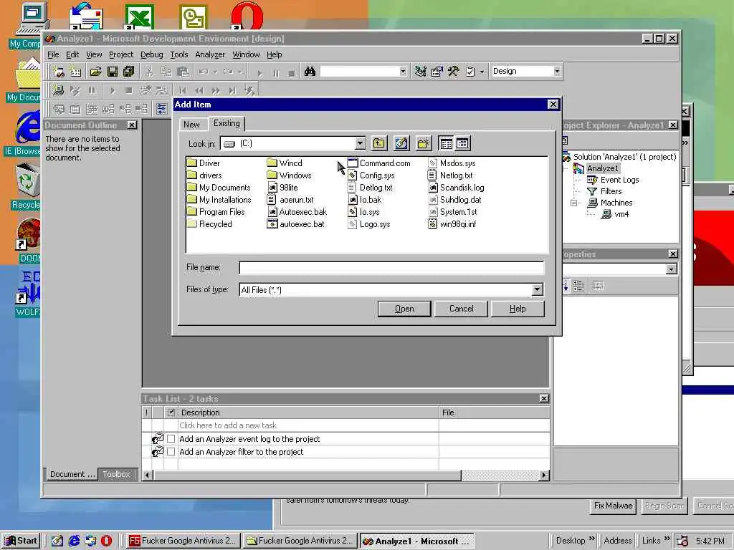Open the Files of type dropdown
The height and width of the screenshot is (550, 734).
537,289
